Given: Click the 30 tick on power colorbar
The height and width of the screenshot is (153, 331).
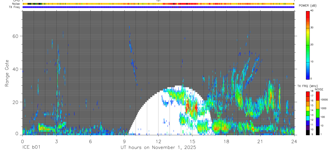Looking at the screenshot, I should point(312,28).
